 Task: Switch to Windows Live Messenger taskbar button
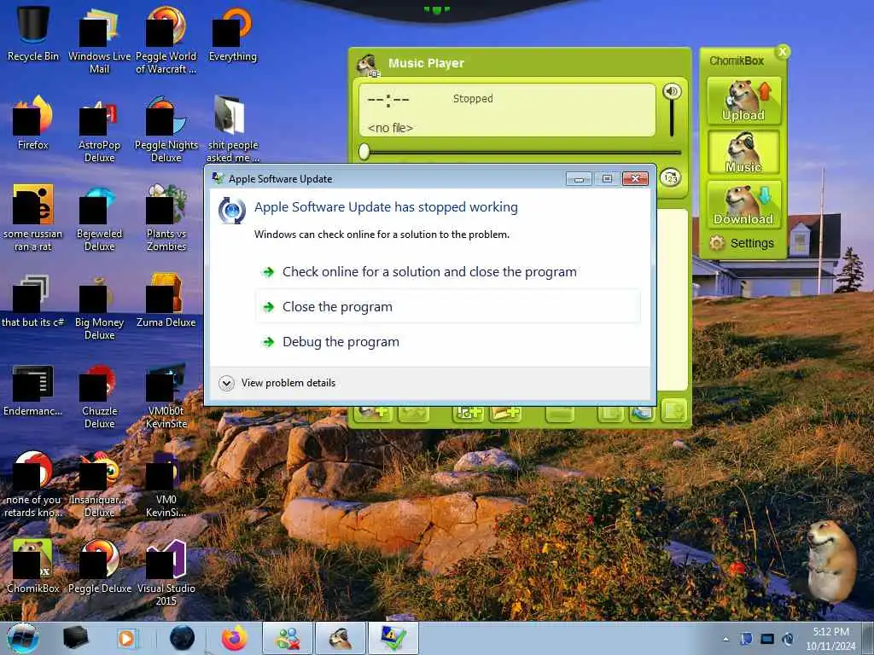coord(288,638)
